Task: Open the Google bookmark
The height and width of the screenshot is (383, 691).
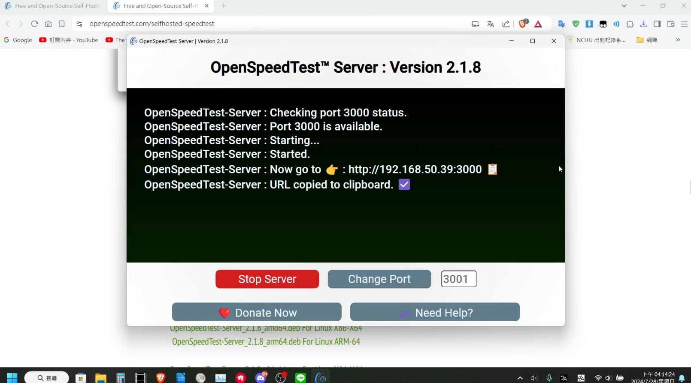Action: (x=18, y=40)
